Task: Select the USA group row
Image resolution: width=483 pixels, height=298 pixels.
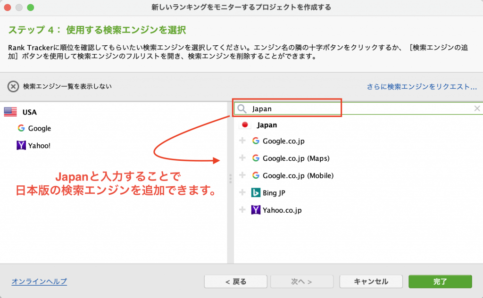Action: (113, 112)
